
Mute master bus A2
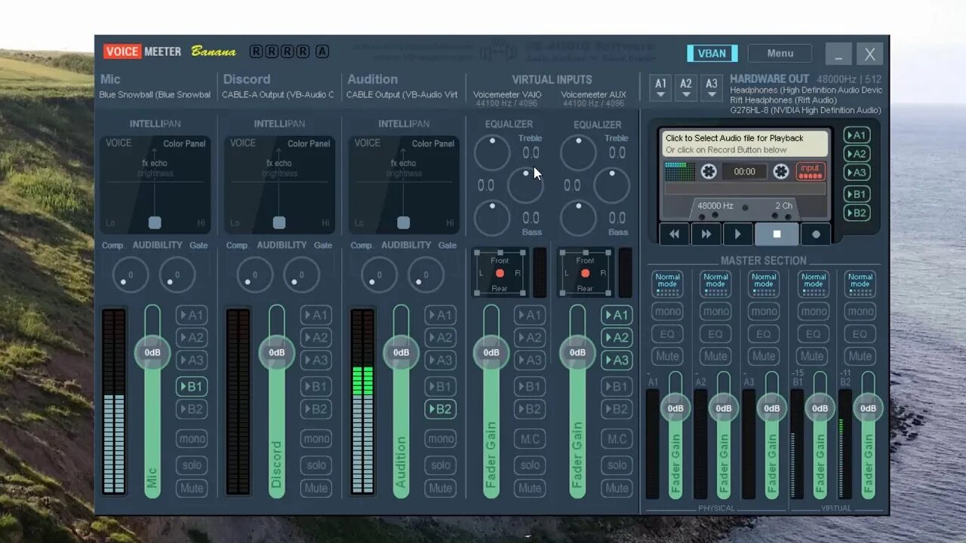[715, 356]
